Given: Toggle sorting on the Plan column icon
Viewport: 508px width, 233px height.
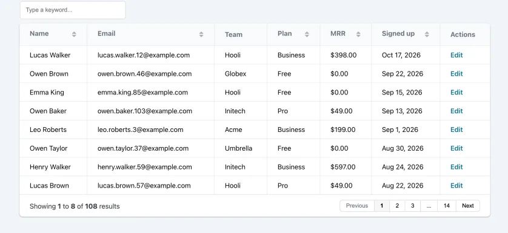Looking at the screenshot, I should pyautogui.click(x=307, y=34).
